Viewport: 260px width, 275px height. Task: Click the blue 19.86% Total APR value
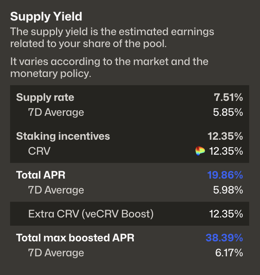click(225, 175)
